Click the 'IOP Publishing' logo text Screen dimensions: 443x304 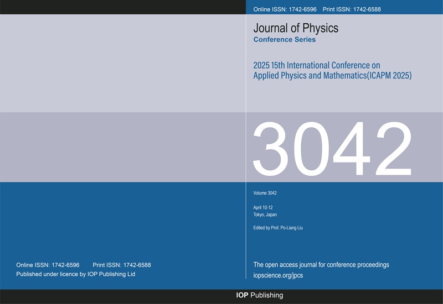[259, 295]
